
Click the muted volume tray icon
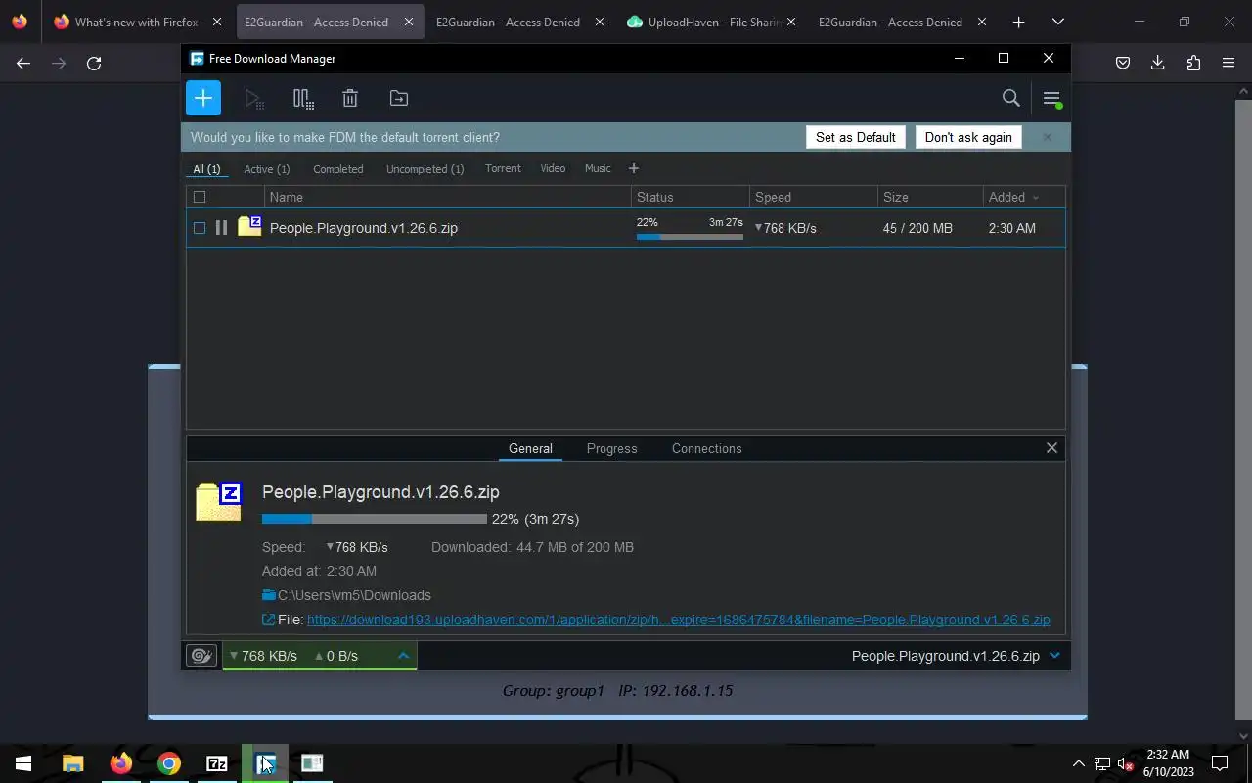tap(1126, 763)
